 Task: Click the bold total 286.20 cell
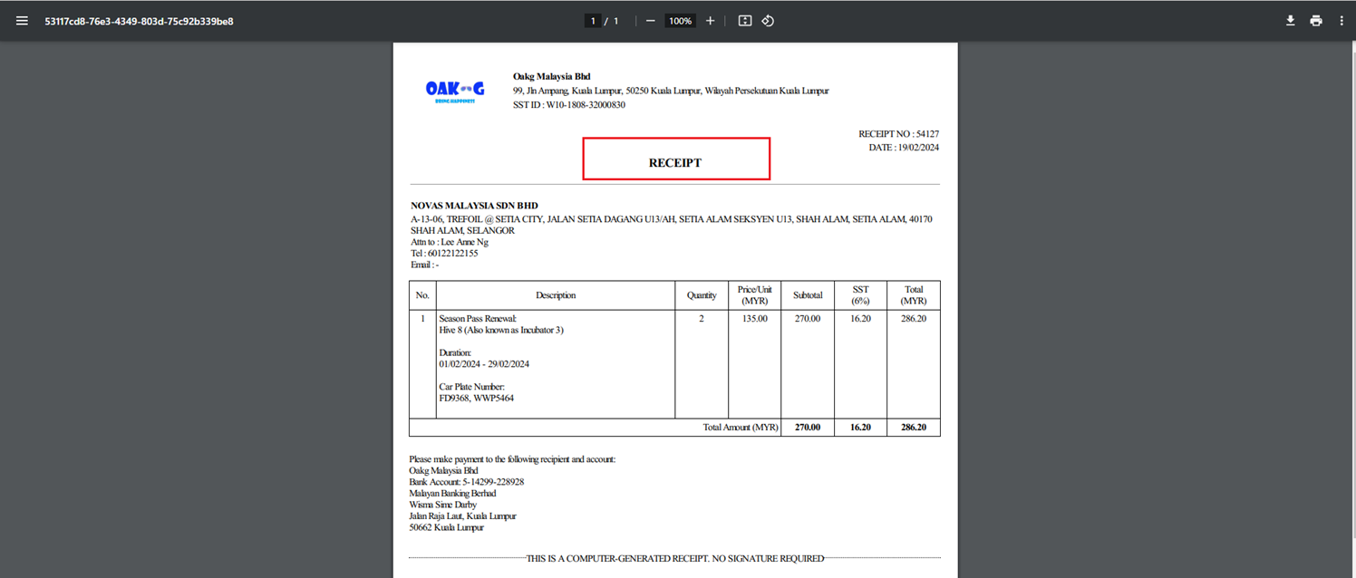(913, 427)
